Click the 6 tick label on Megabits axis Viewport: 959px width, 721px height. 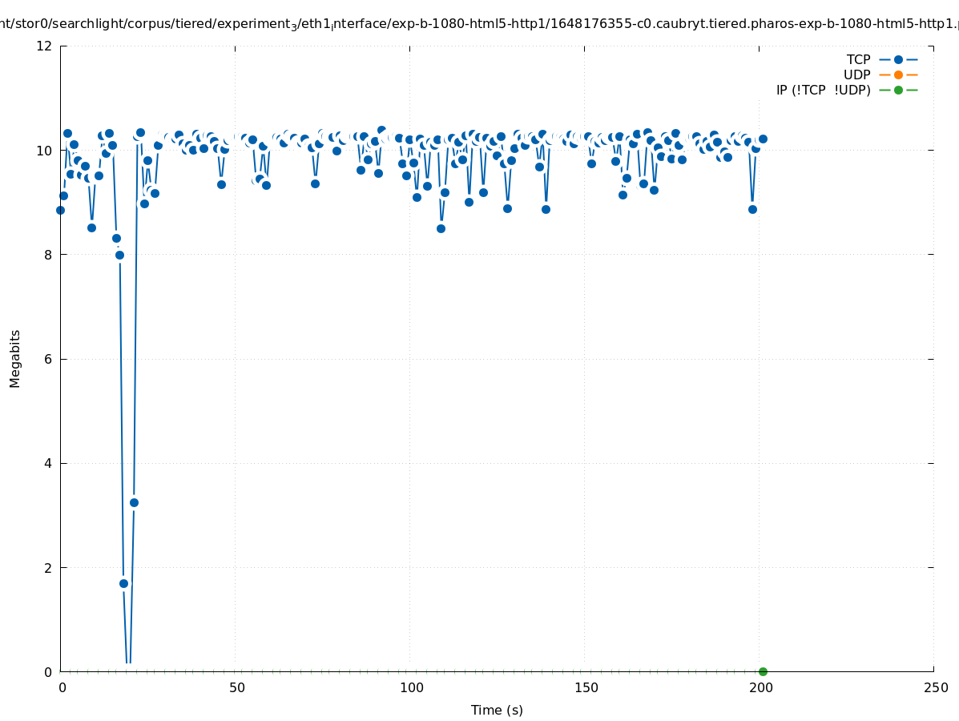tap(48, 359)
